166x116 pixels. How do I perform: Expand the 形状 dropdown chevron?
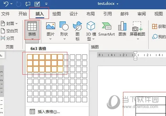coord(64,39)
